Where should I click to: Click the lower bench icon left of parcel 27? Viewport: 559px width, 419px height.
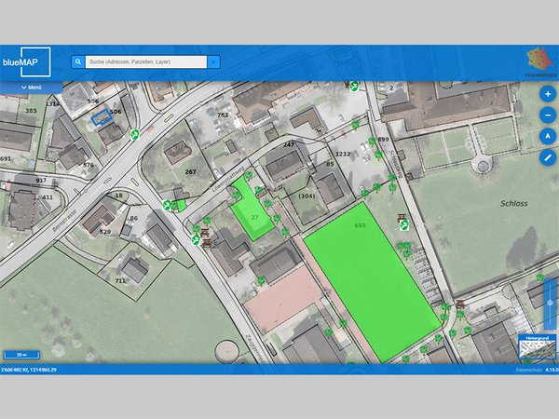point(207,243)
